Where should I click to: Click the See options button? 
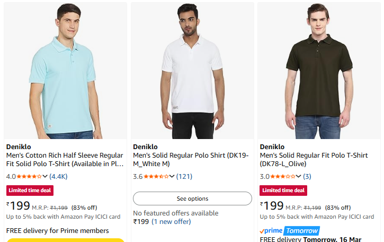click(192, 198)
